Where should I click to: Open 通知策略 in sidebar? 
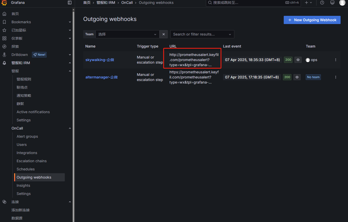click(x=24, y=96)
